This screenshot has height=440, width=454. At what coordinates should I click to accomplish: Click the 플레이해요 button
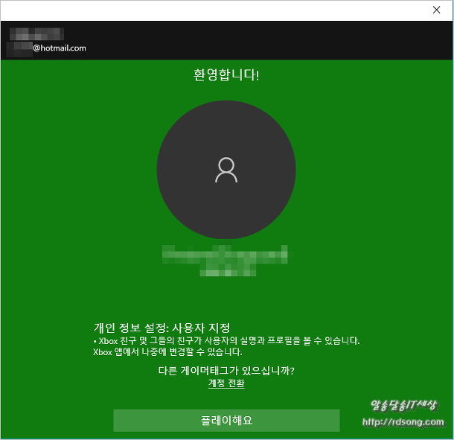[226, 420]
